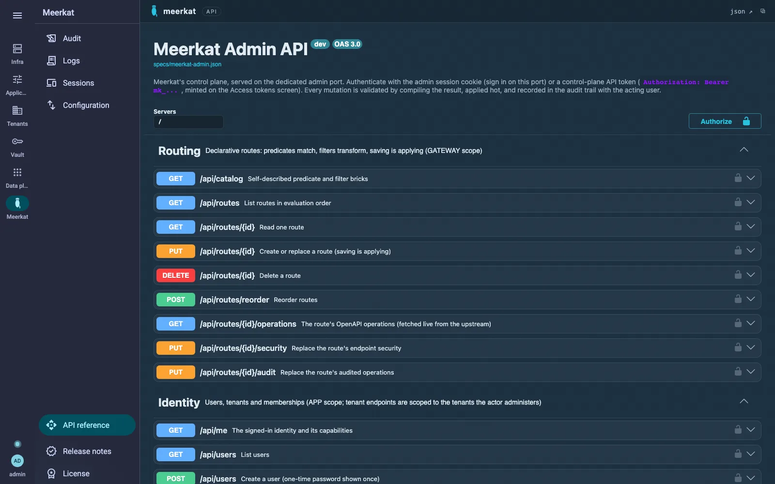Open the Applications sidebar icon
Image resolution: width=775 pixels, height=484 pixels.
click(x=17, y=79)
